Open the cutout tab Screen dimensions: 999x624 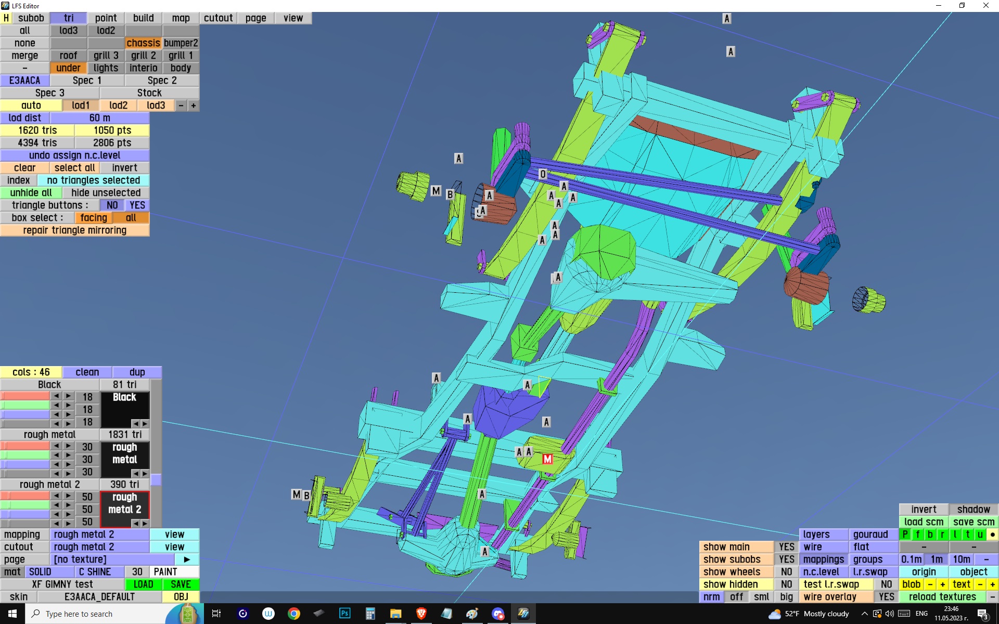[218, 18]
